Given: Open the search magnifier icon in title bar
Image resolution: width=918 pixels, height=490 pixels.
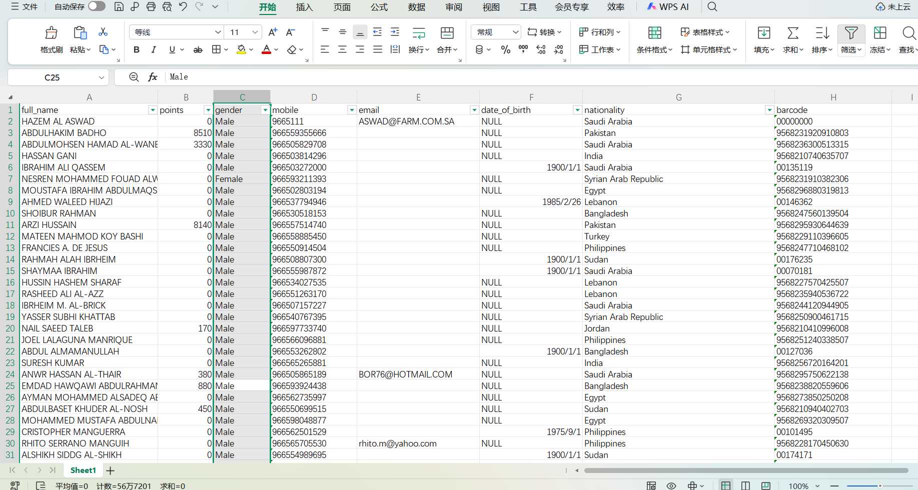Looking at the screenshot, I should pos(712,6).
